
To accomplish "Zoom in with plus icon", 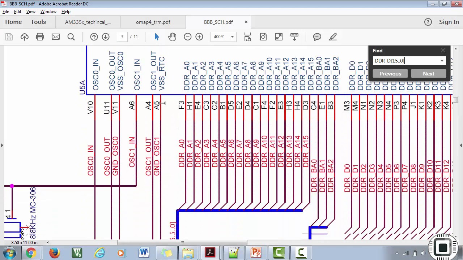I will [x=199, y=37].
